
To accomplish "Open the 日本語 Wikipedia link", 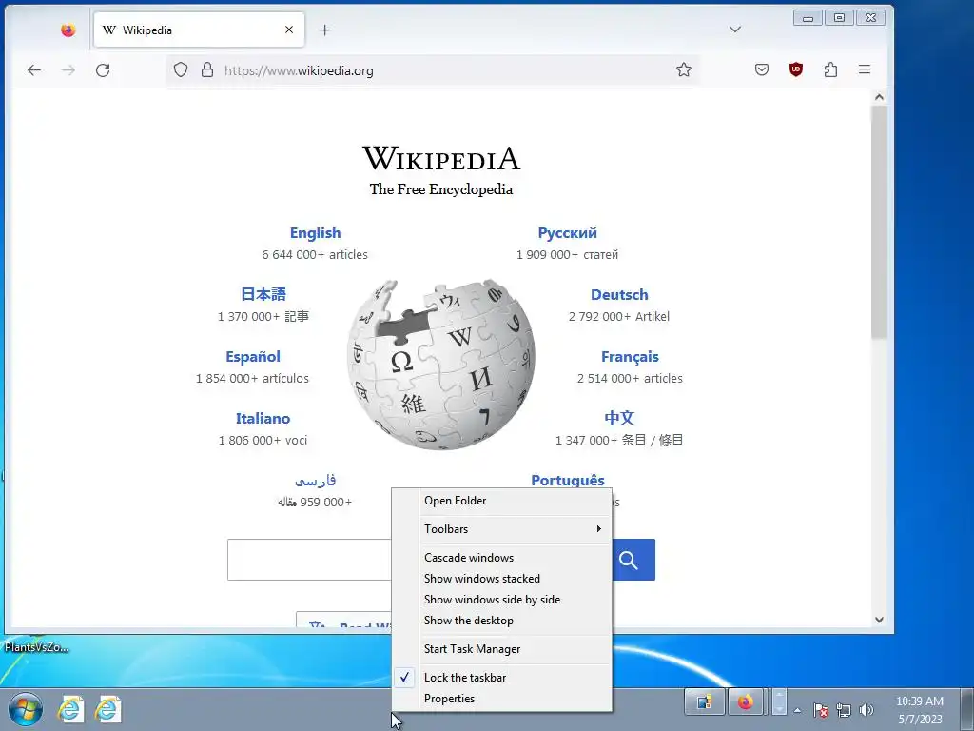I will coord(263,295).
